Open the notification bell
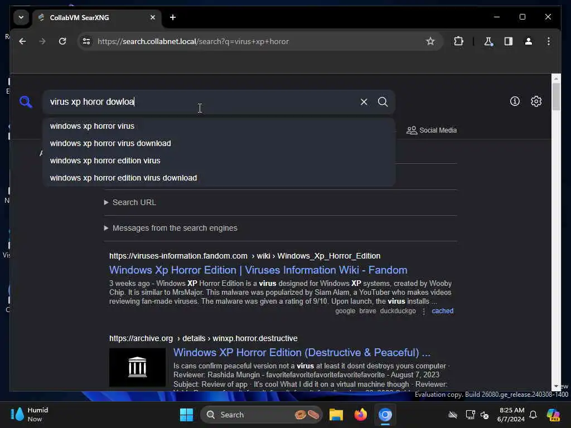Image resolution: width=571 pixels, height=428 pixels. pyautogui.click(x=533, y=415)
